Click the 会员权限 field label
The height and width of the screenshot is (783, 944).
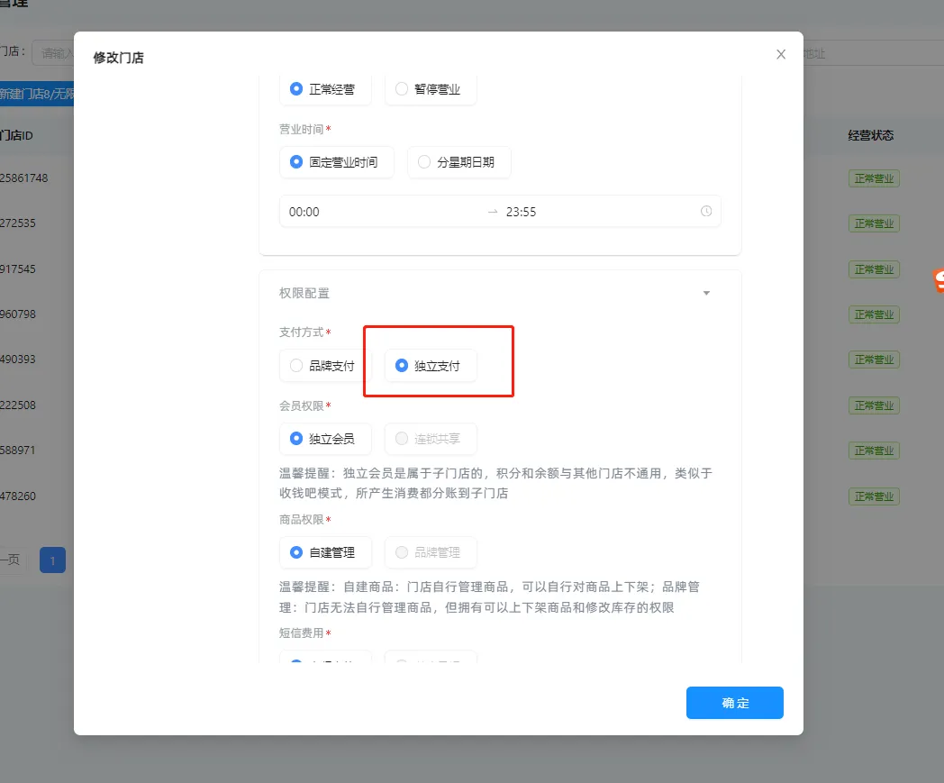(301, 406)
